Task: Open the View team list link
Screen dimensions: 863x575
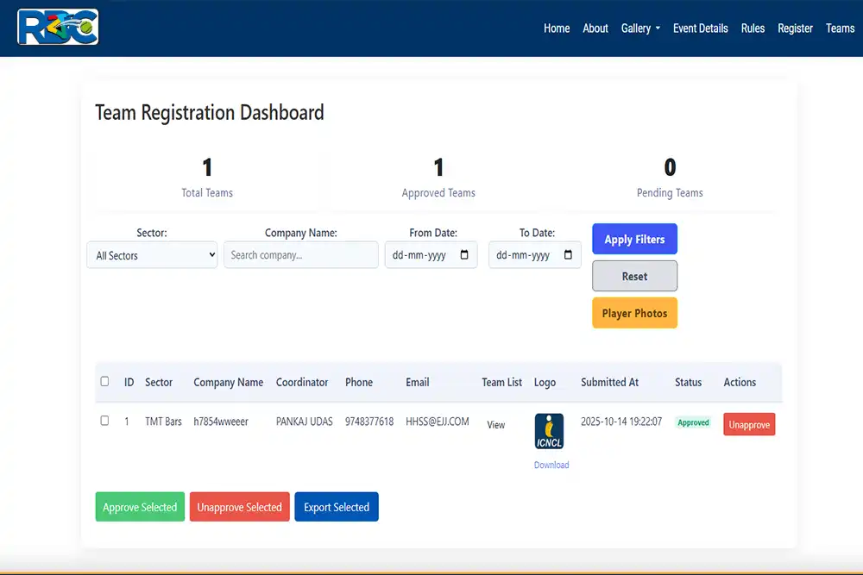Action: click(495, 424)
